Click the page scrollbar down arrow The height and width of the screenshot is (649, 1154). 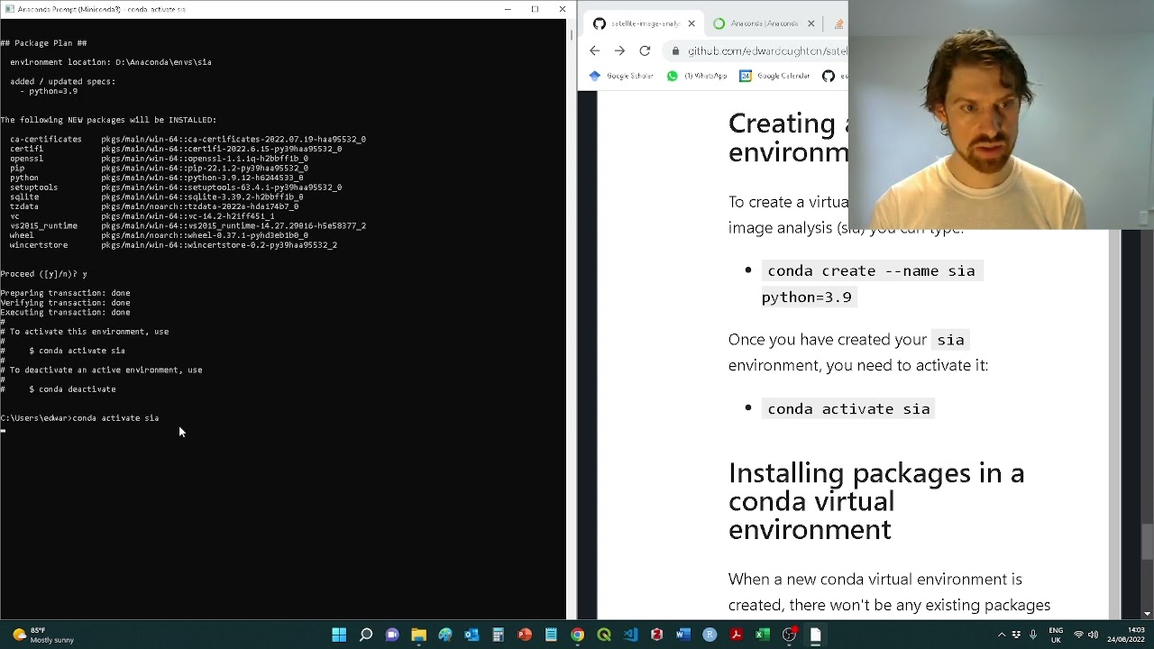pyautogui.click(x=1147, y=614)
